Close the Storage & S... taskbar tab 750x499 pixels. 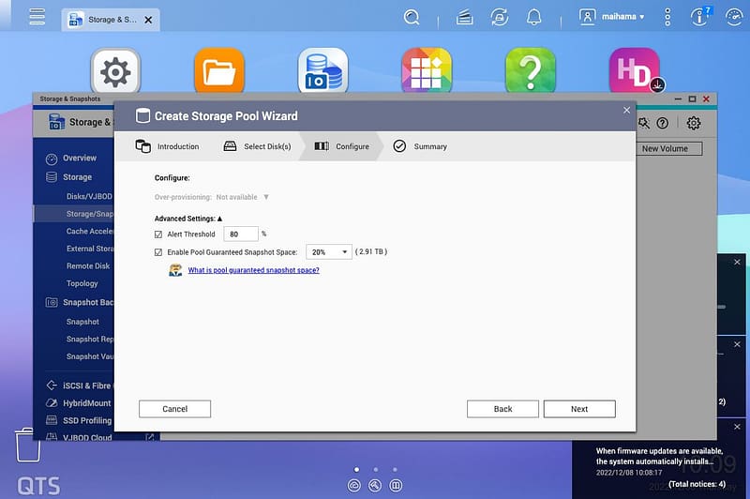point(148,20)
